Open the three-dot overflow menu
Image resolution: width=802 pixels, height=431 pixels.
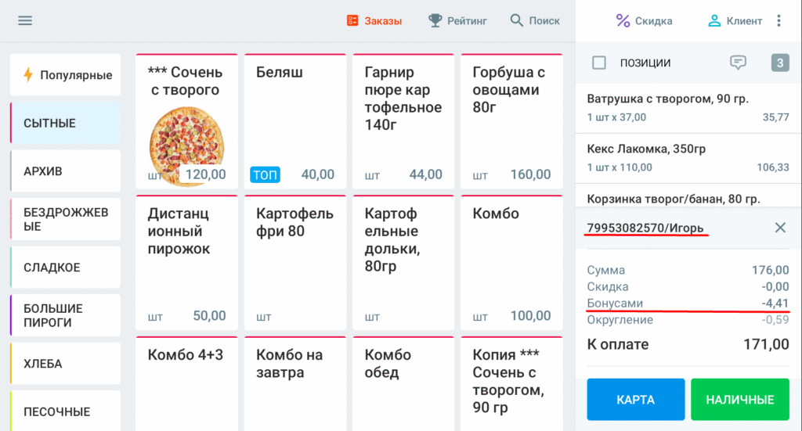tap(779, 21)
